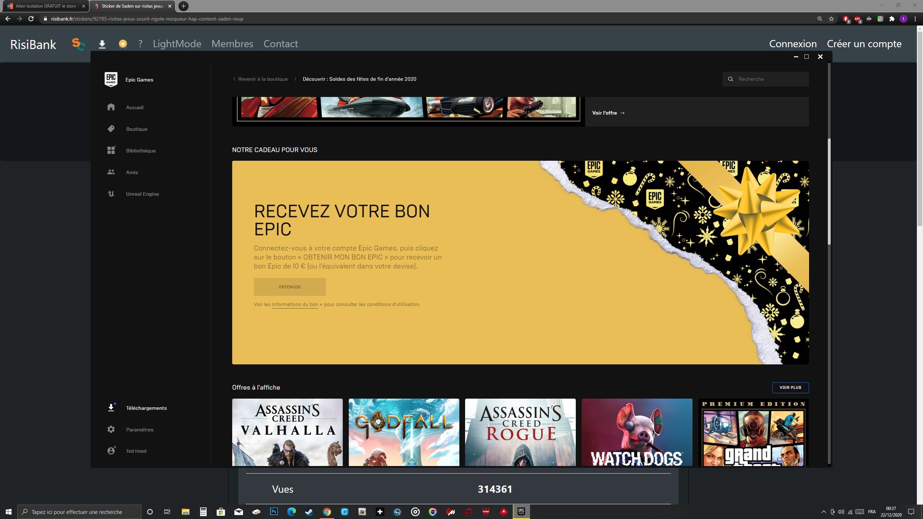
Task: Click the Epic launcher vertical scrollbar
Action: click(829, 192)
